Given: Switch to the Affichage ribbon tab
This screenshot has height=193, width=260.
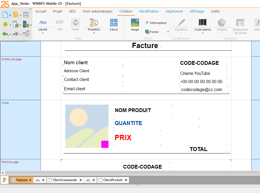Looking at the screenshot, I should coord(197,11).
